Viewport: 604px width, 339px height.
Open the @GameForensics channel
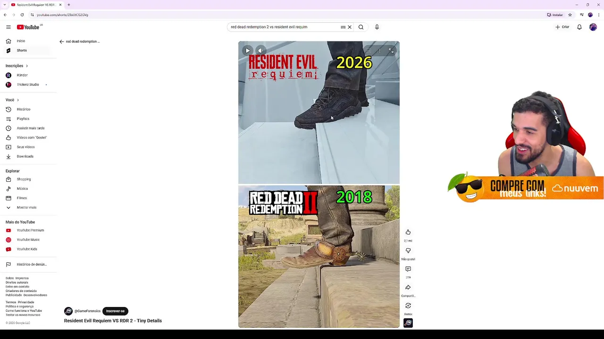pos(87,311)
